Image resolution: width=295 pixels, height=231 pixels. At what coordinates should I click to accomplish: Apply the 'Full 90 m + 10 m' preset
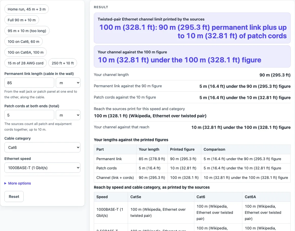[x=22, y=20]
